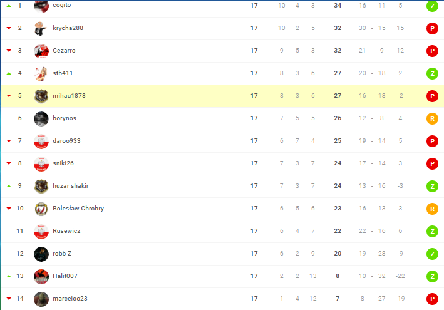
Task: Click the green Z badge for Halit007
Action: point(432,277)
